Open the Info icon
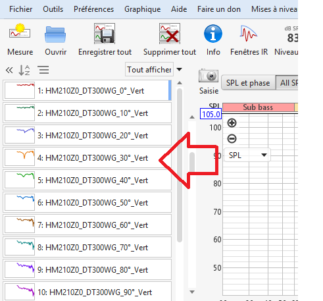 213,34
